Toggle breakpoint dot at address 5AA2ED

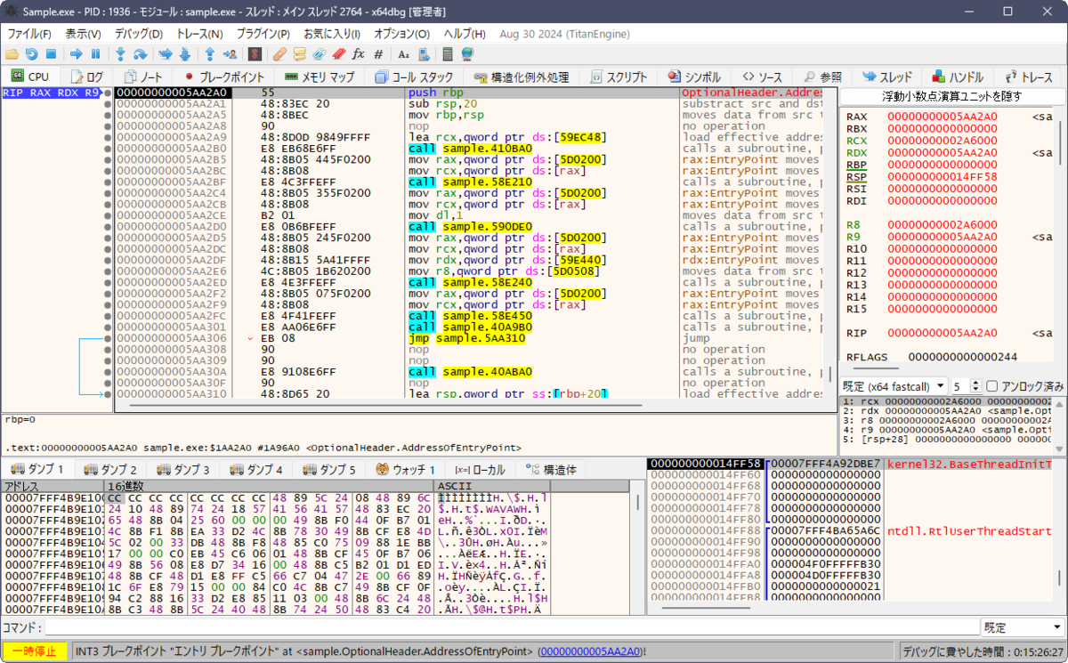[x=108, y=282]
